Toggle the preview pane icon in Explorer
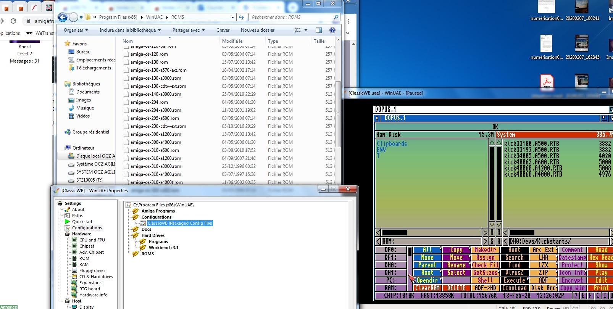This screenshot has height=309, width=613. [x=319, y=30]
